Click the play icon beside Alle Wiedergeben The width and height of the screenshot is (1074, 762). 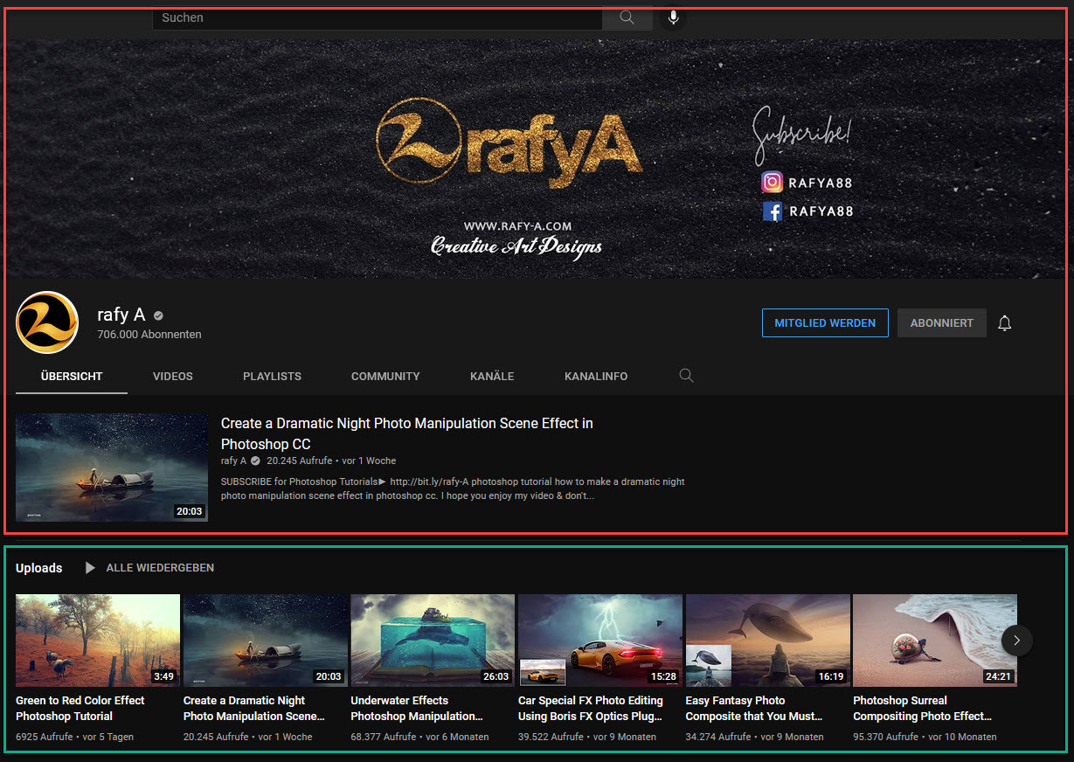[90, 568]
